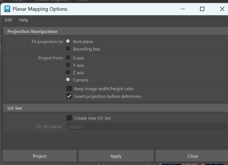Screen dimensions: 228x165
Task: Collapse the Projection Manipulator section
Action: pyautogui.click(x=32, y=32)
